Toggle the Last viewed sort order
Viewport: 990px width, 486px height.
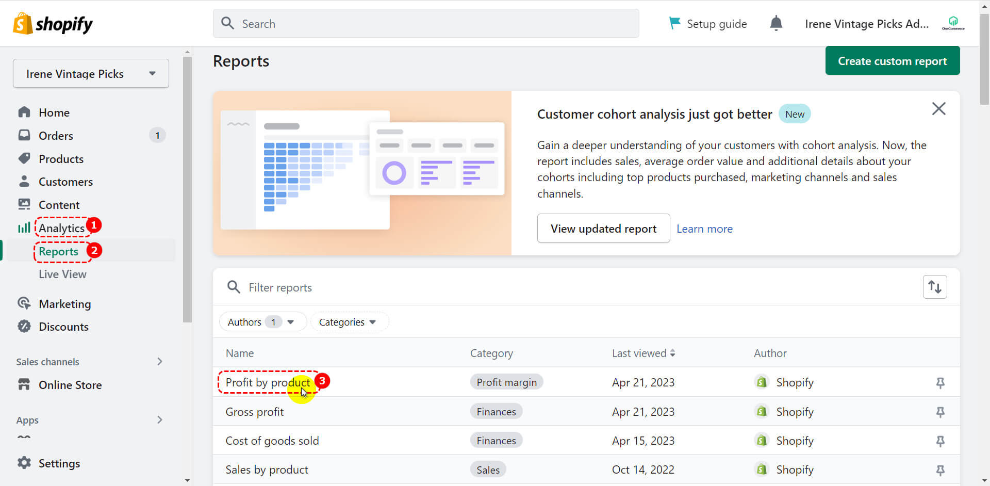(673, 353)
